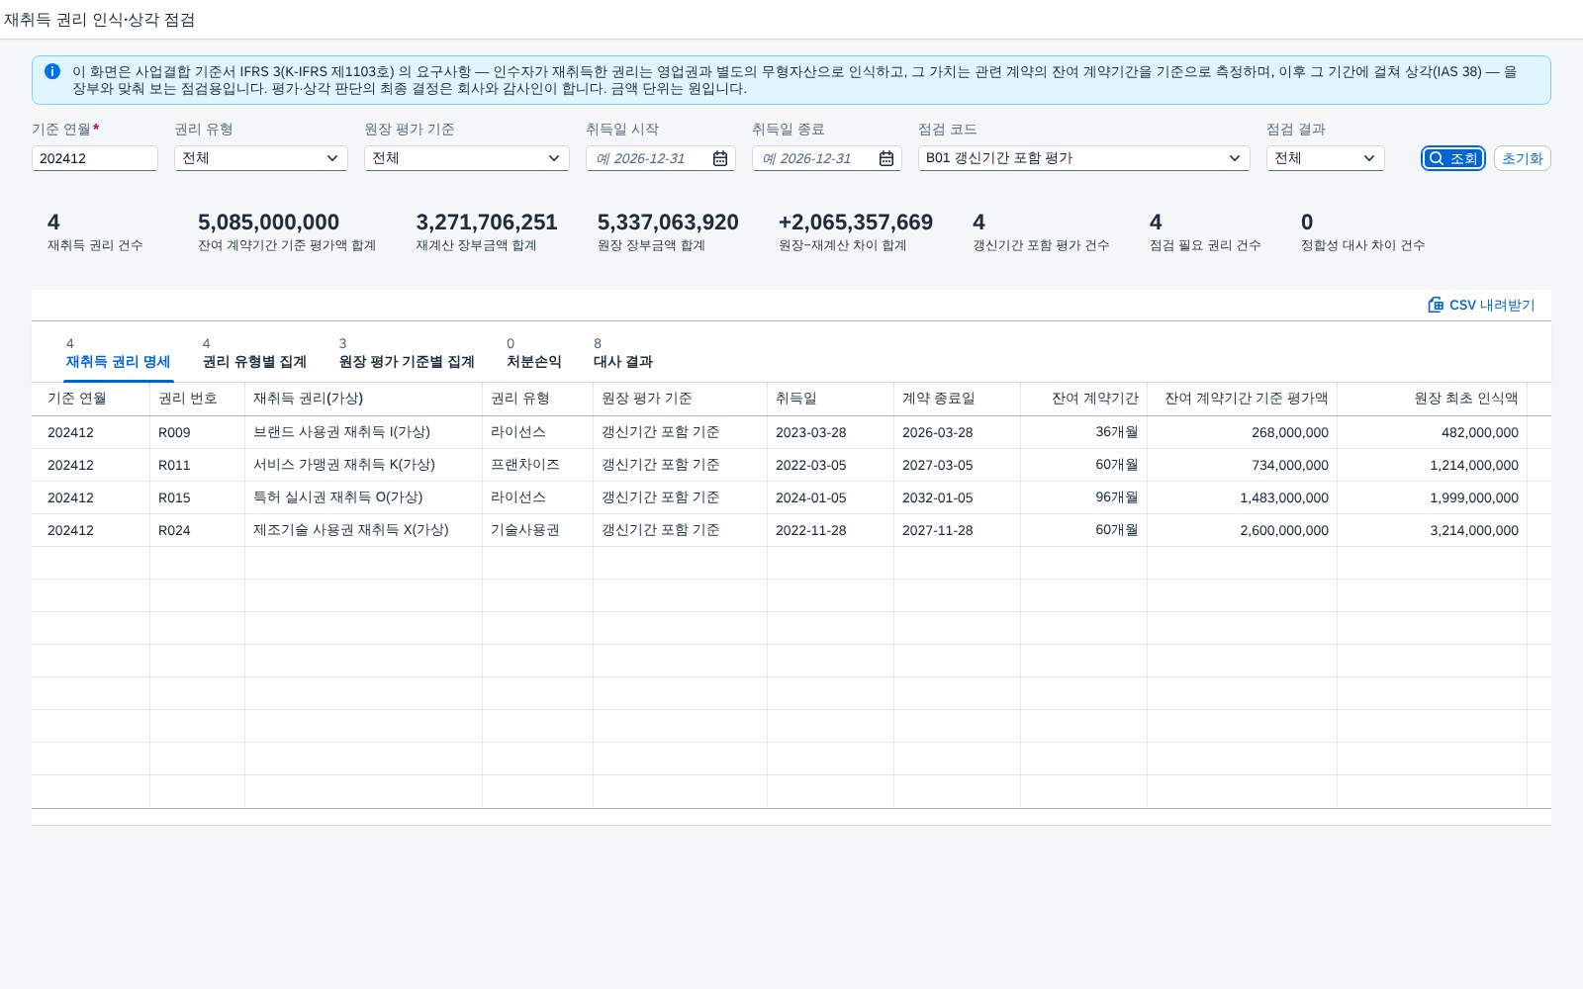This screenshot has width=1583, height=989.
Task: Open the 점검 결과 dropdown
Action: pyautogui.click(x=1326, y=158)
